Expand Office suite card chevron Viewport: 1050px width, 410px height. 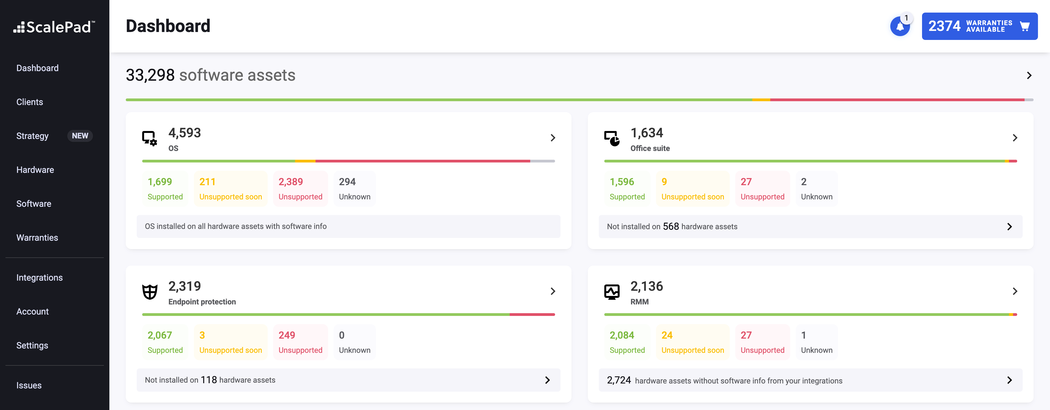tap(1014, 138)
